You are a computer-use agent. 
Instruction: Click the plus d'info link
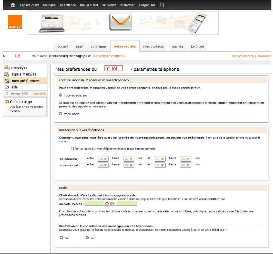point(39,94)
